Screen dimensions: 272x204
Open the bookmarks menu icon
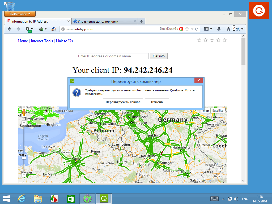(206, 29)
